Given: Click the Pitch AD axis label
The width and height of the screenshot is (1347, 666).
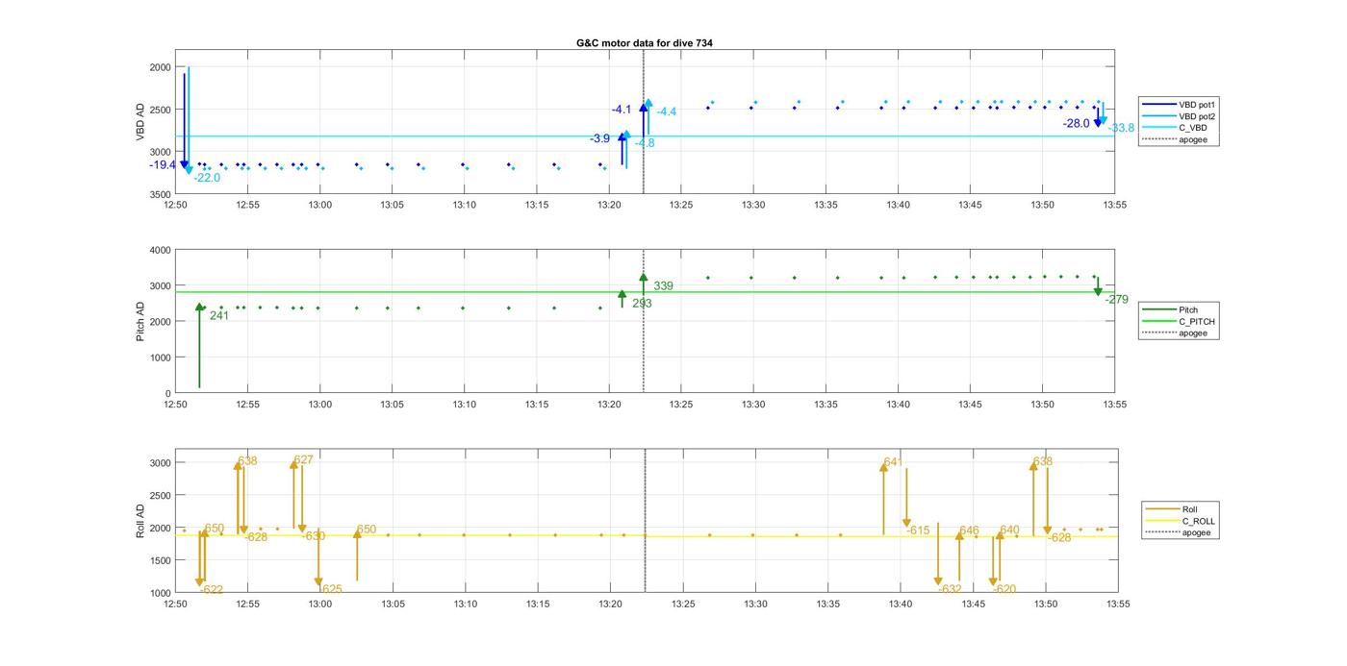Looking at the screenshot, I should point(140,321).
